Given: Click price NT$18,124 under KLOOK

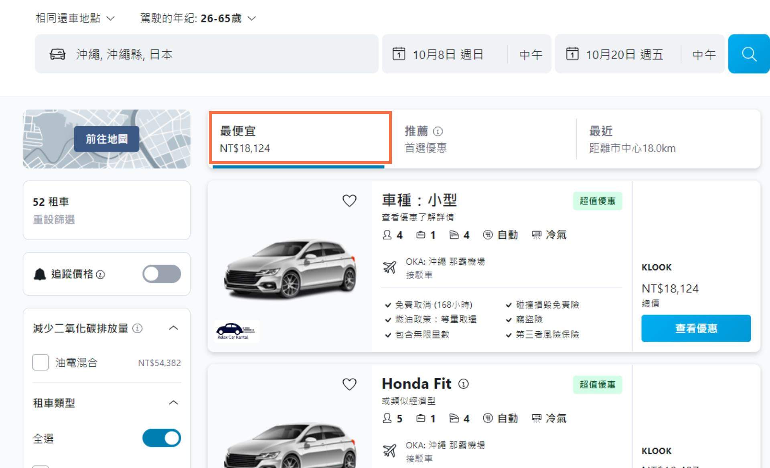Looking at the screenshot, I should tap(670, 288).
